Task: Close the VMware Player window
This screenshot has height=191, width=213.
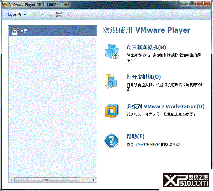Action: pyautogui.click(x=203, y=3)
